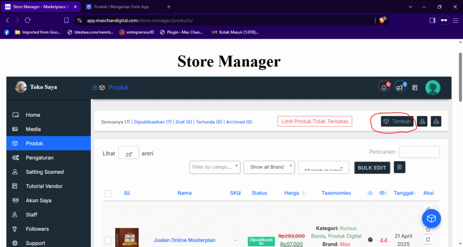Sort table by Harga column
Viewport: 463px width, 247px height.
tap(294, 193)
